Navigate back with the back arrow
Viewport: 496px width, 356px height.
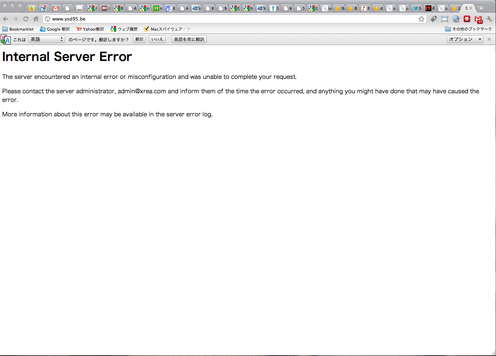pyautogui.click(x=5, y=19)
